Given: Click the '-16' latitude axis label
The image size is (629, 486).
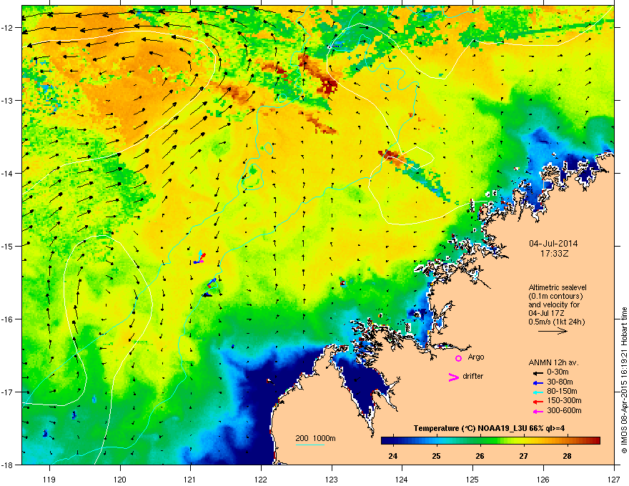Looking at the screenshot, I should point(7,319).
